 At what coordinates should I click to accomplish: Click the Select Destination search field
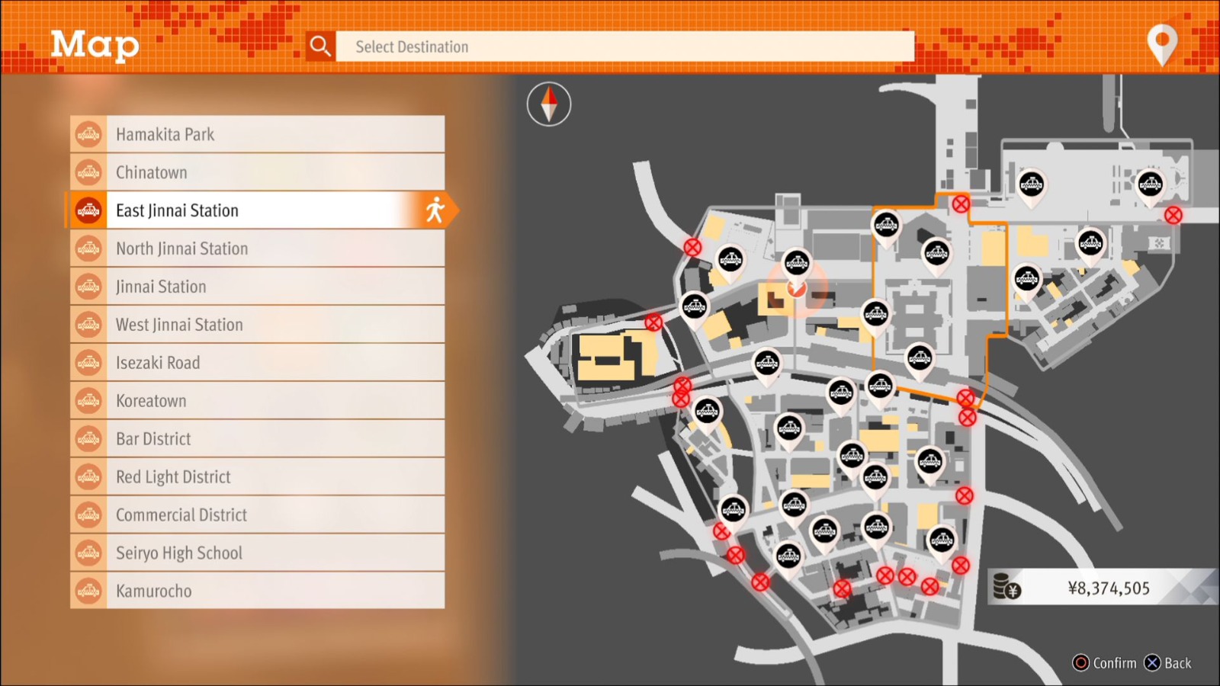coord(624,46)
